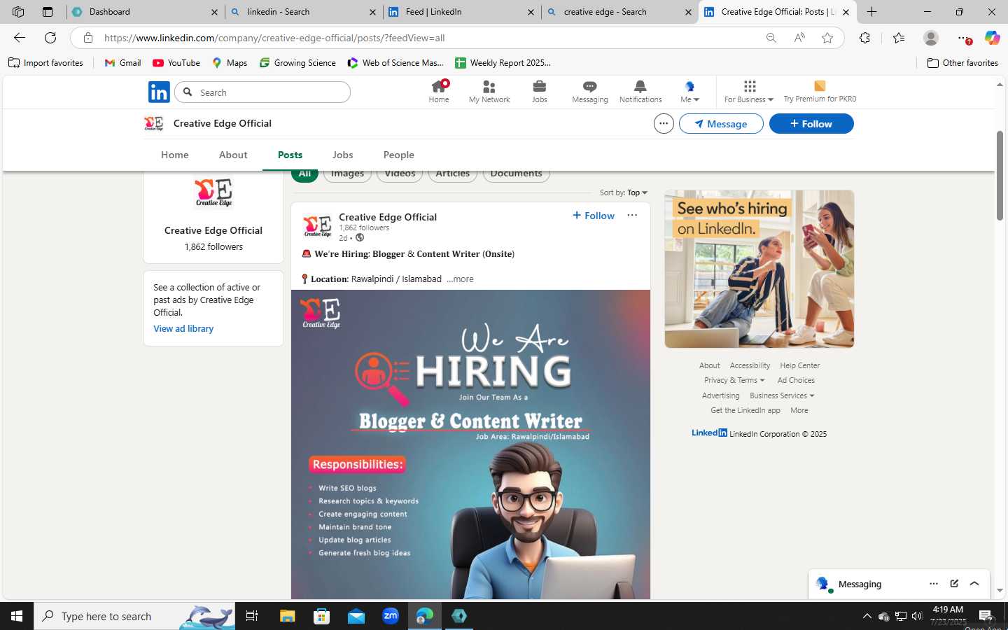Switch to the company Jobs tab
1008x630 pixels.
pyautogui.click(x=342, y=155)
